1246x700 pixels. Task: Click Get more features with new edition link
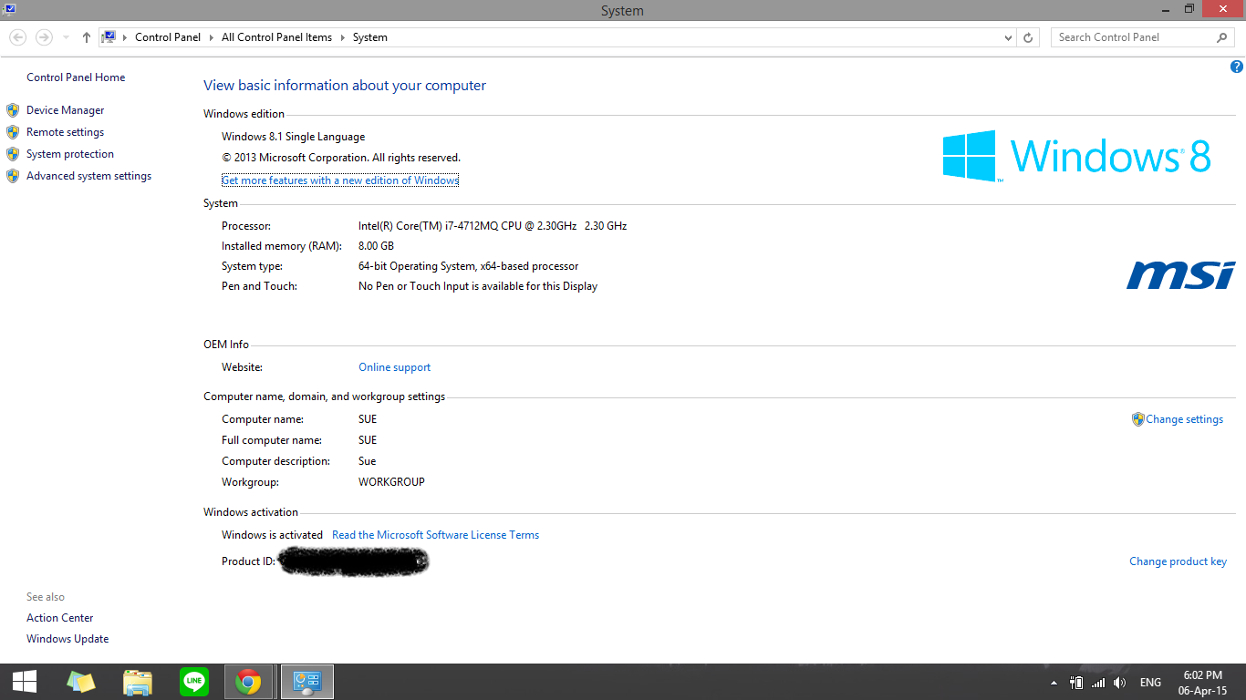(x=340, y=180)
